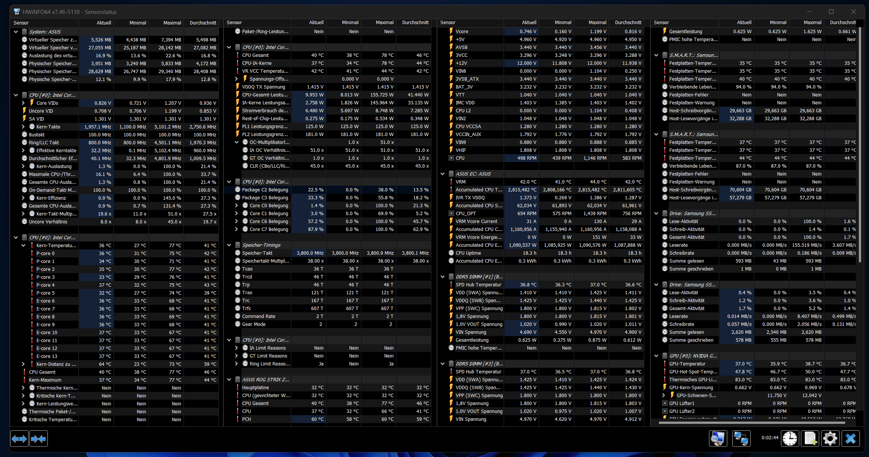Start logging with document plus icon
This screenshot has height=457, width=869.
810,439
